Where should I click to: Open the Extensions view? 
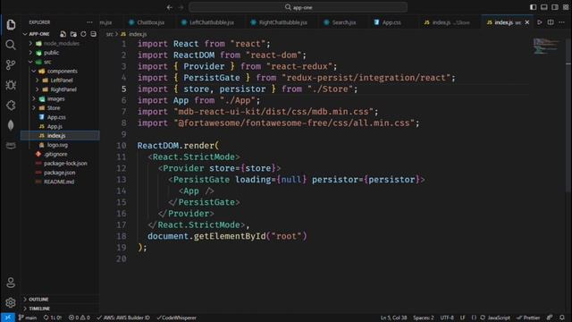click(x=11, y=106)
